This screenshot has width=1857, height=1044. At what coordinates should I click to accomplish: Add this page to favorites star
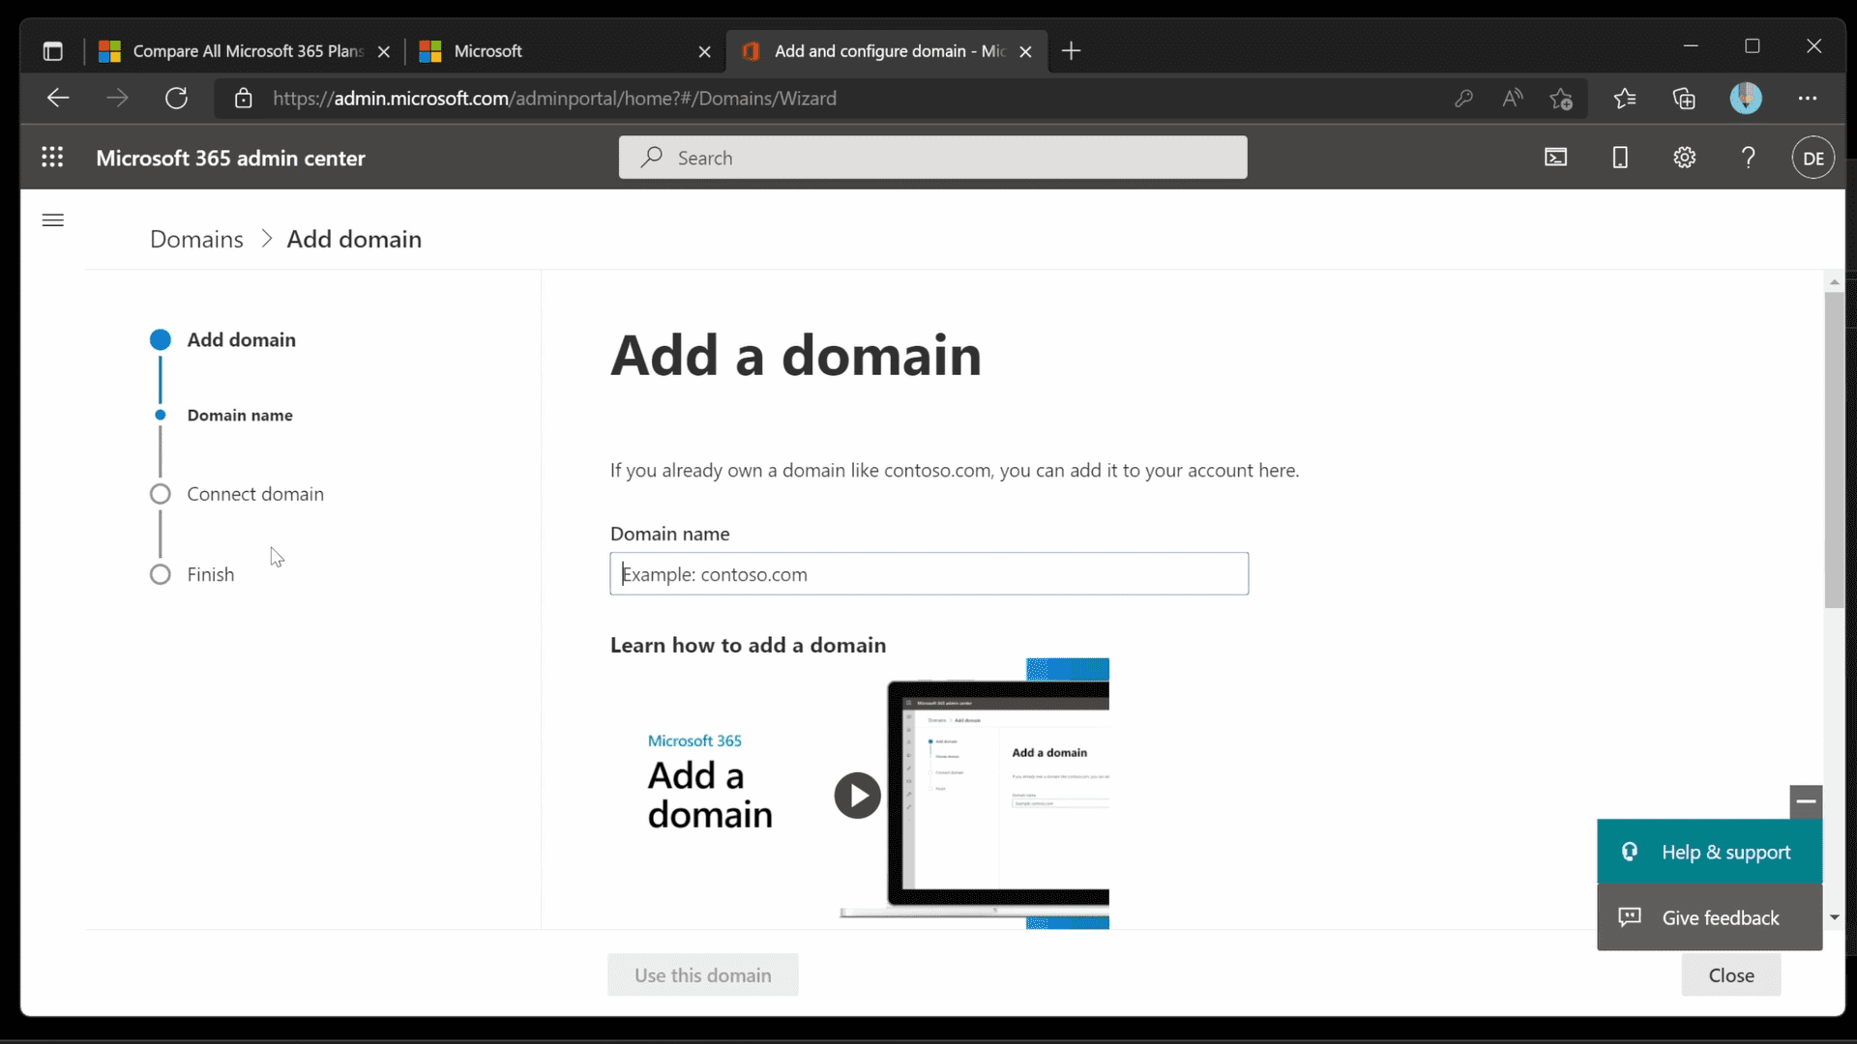(x=1562, y=98)
